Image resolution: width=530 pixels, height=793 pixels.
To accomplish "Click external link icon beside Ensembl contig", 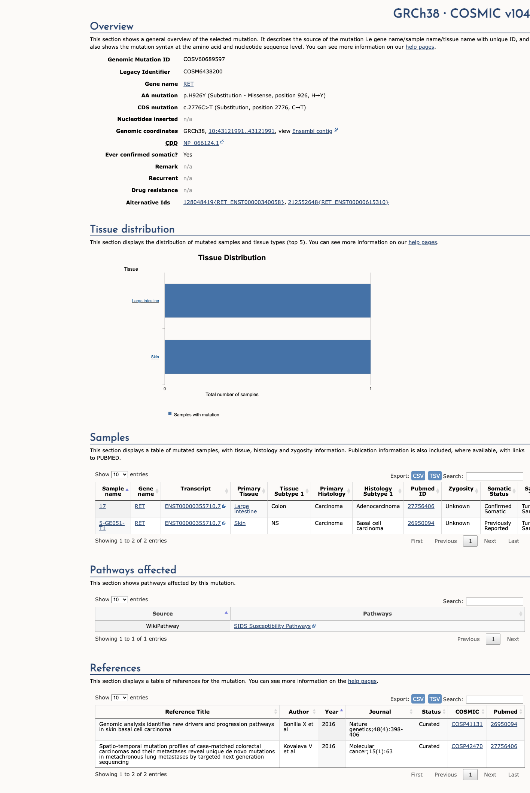I will 336,130.
